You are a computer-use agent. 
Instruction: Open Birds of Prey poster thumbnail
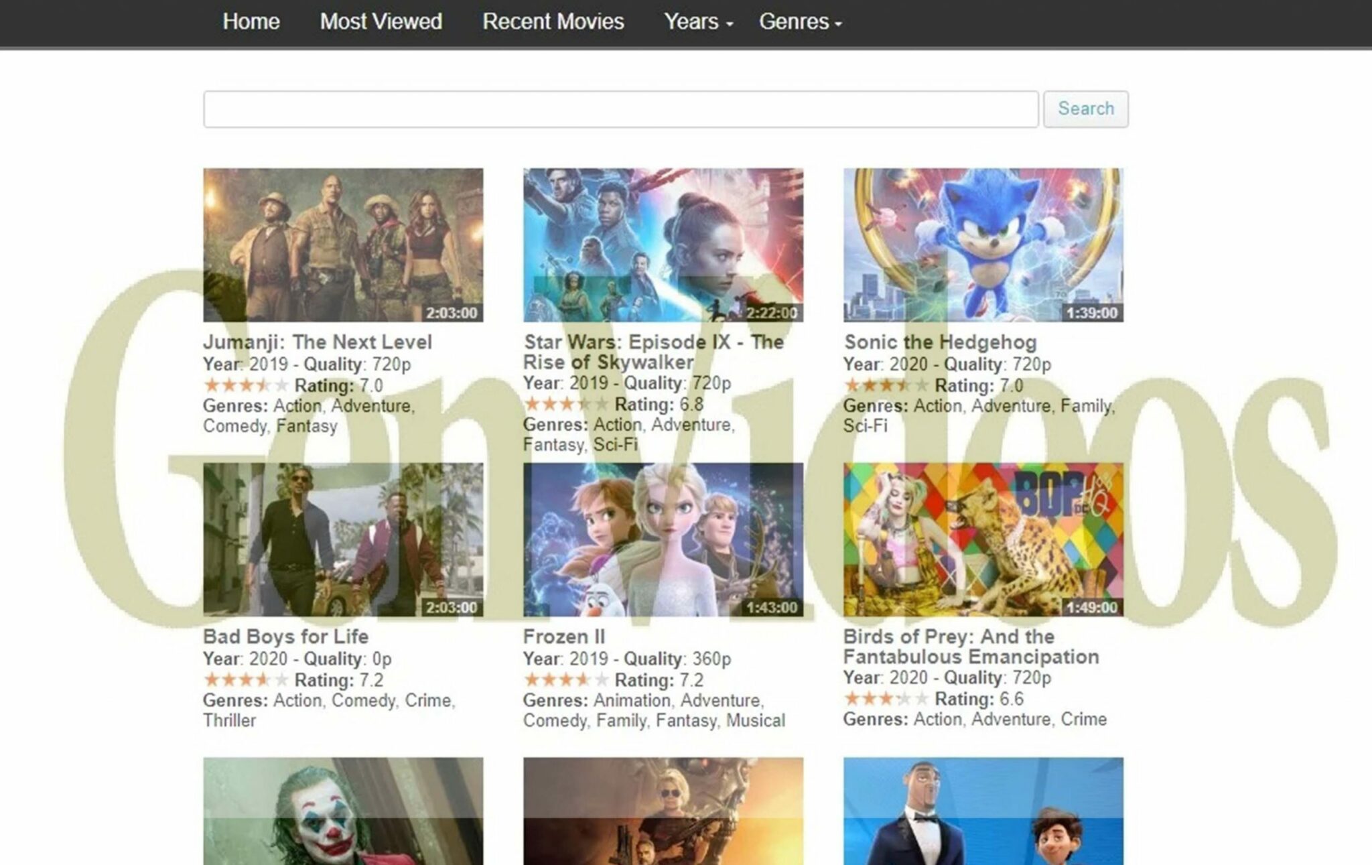pyautogui.click(x=983, y=539)
